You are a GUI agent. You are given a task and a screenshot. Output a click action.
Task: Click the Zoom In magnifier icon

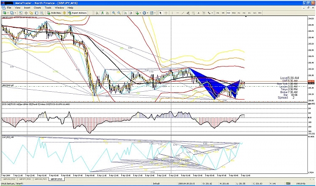click(x=114, y=13)
